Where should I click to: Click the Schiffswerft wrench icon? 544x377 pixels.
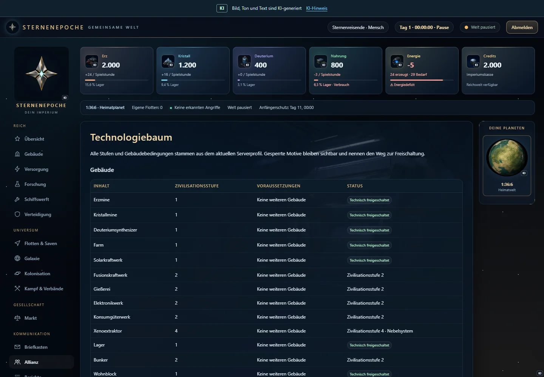17,199
